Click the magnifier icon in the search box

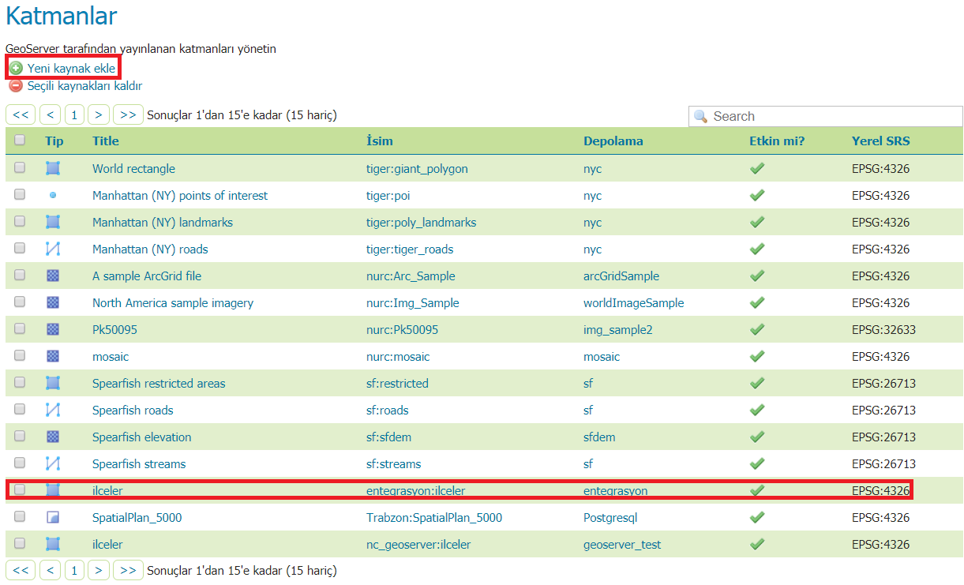coord(700,116)
